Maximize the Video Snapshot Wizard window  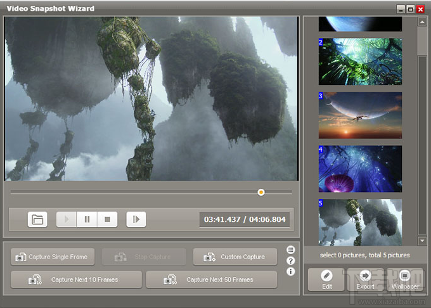tap(410, 10)
